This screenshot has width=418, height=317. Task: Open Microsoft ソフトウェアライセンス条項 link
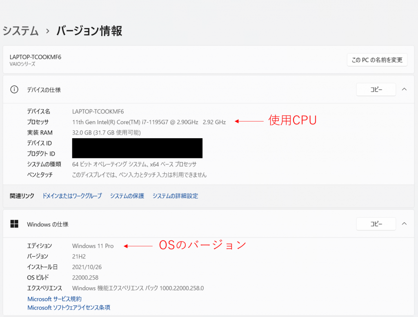[69, 308]
